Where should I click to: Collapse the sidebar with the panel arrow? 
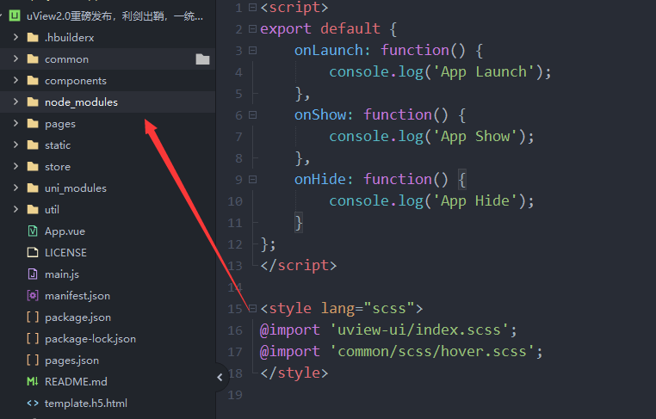pyautogui.click(x=220, y=376)
